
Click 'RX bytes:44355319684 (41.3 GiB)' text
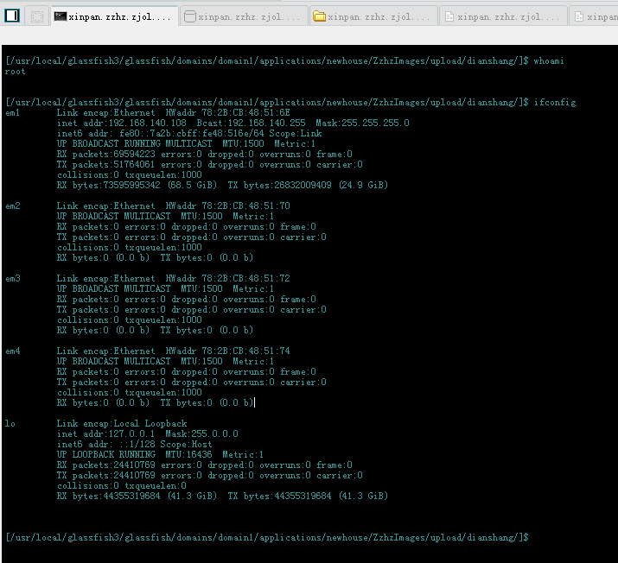(x=137, y=496)
